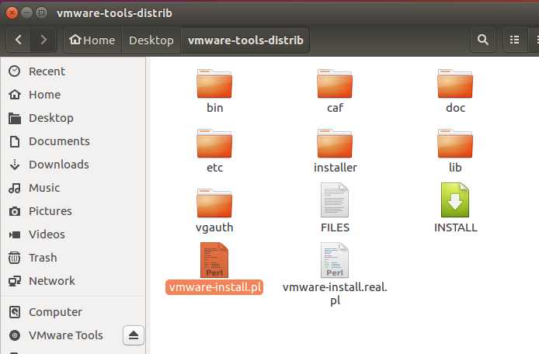Viewport: 539px width, 354px height.
Task: Click the search magnifier icon
Action: 483,40
